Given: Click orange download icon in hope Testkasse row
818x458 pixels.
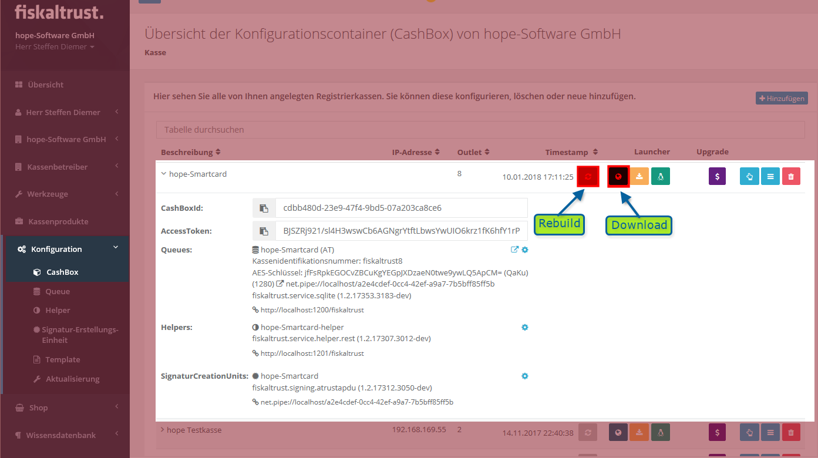Looking at the screenshot, I should [639, 433].
